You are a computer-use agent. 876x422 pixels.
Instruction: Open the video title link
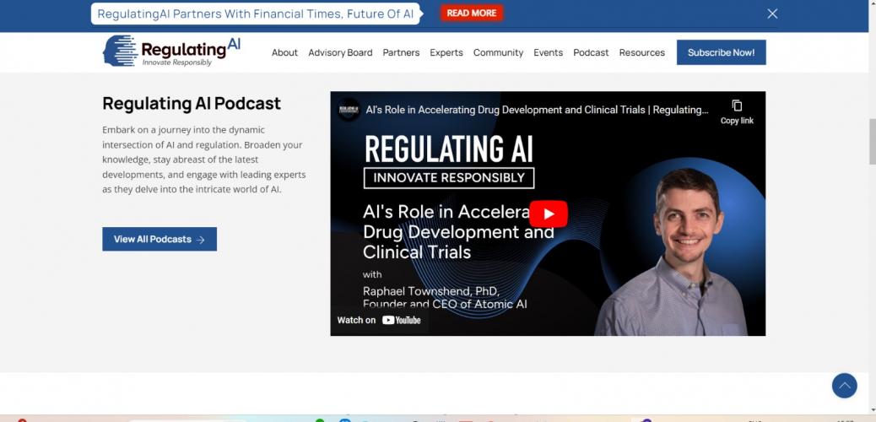click(x=537, y=110)
